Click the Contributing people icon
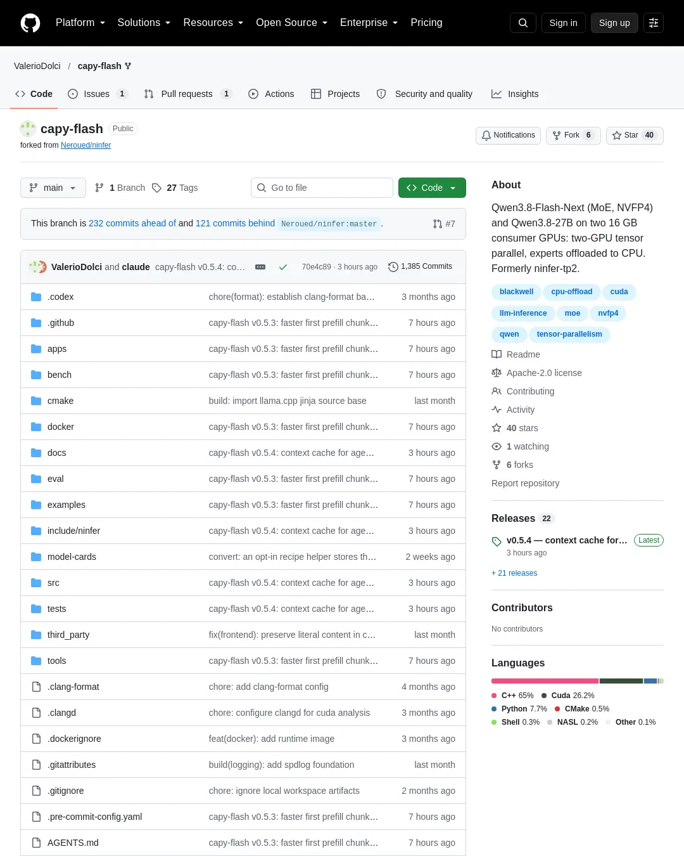684x856 pixels. click(497, 391)
